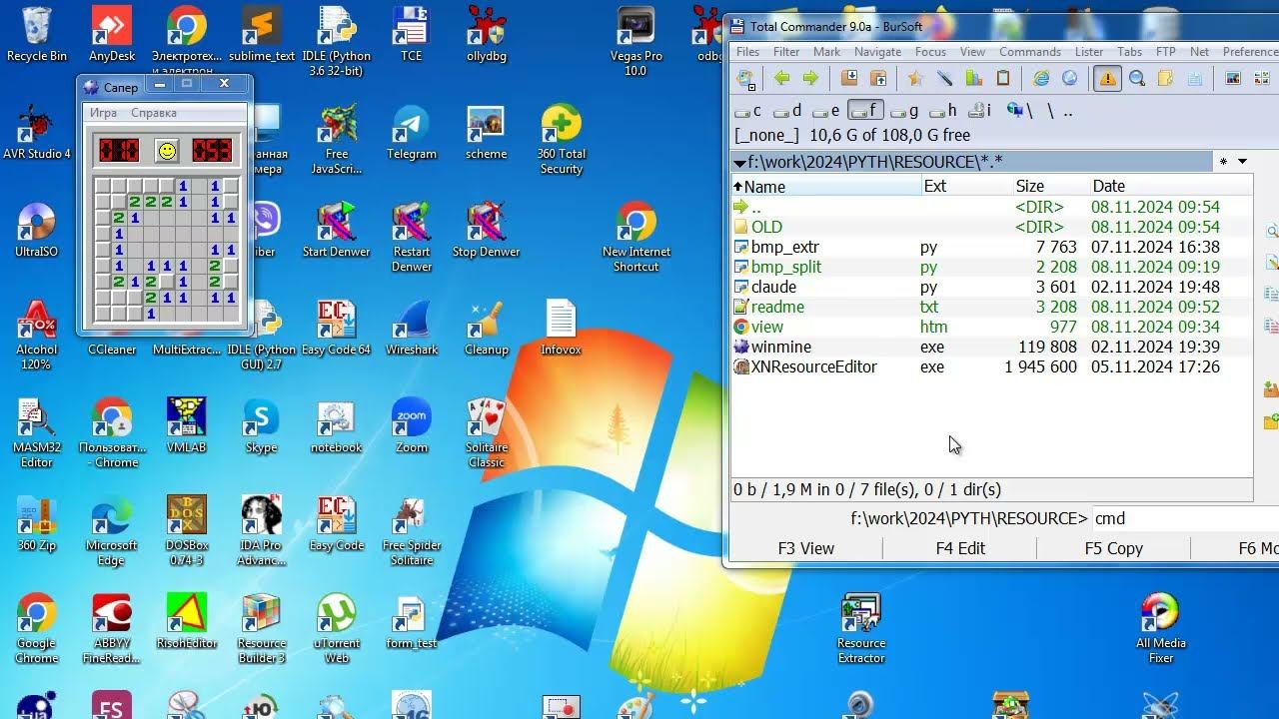Screen dimensions: 1279x719
Task: Select the view htm file
Action: 991,327
